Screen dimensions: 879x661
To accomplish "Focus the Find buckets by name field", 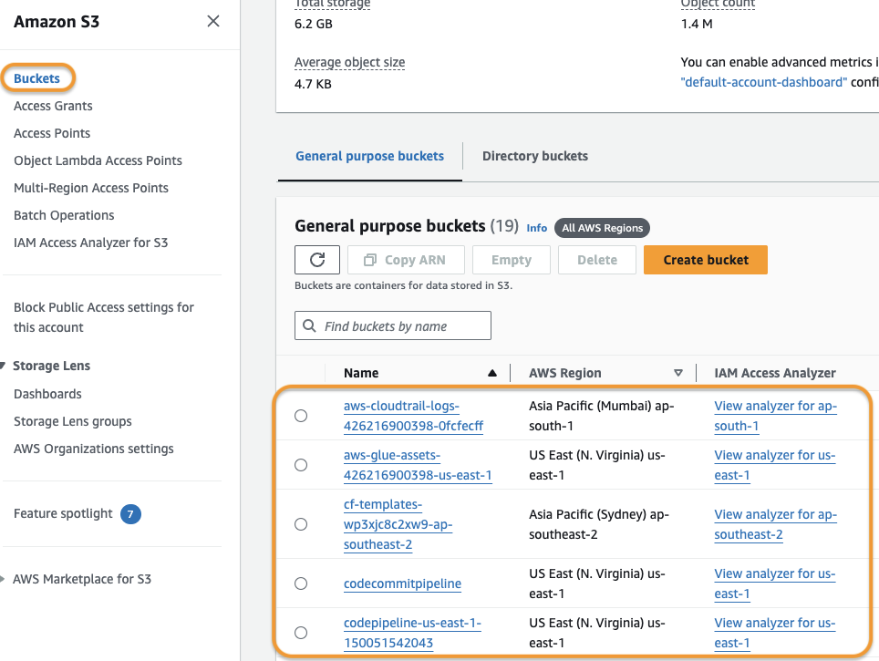I will (393, 325).
